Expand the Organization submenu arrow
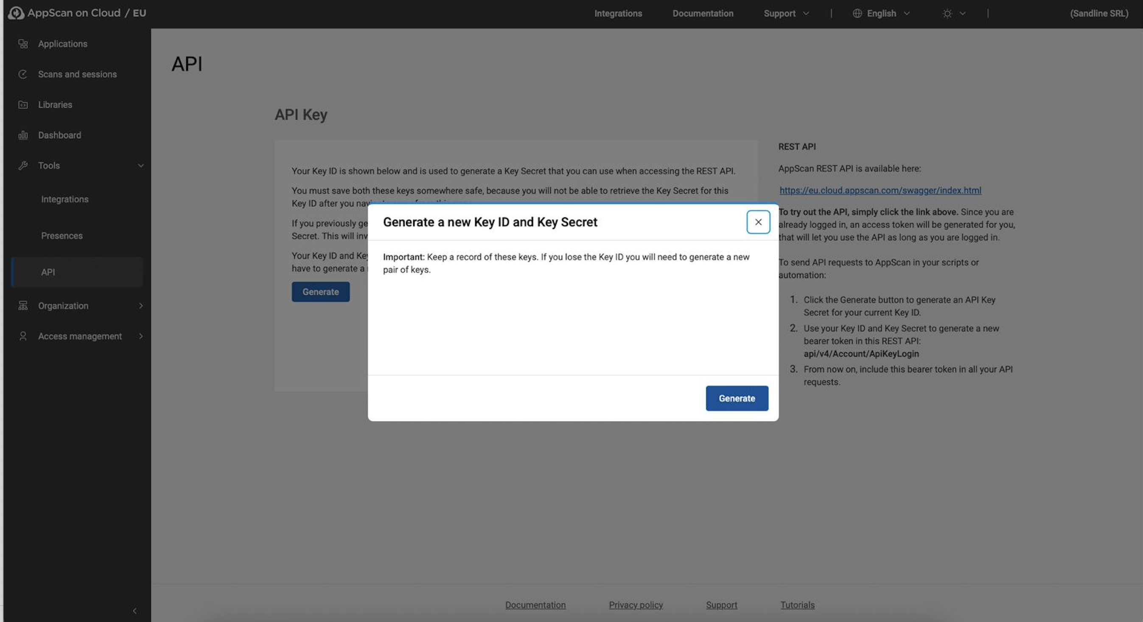 pyautogui.click(x=141, y=305)
